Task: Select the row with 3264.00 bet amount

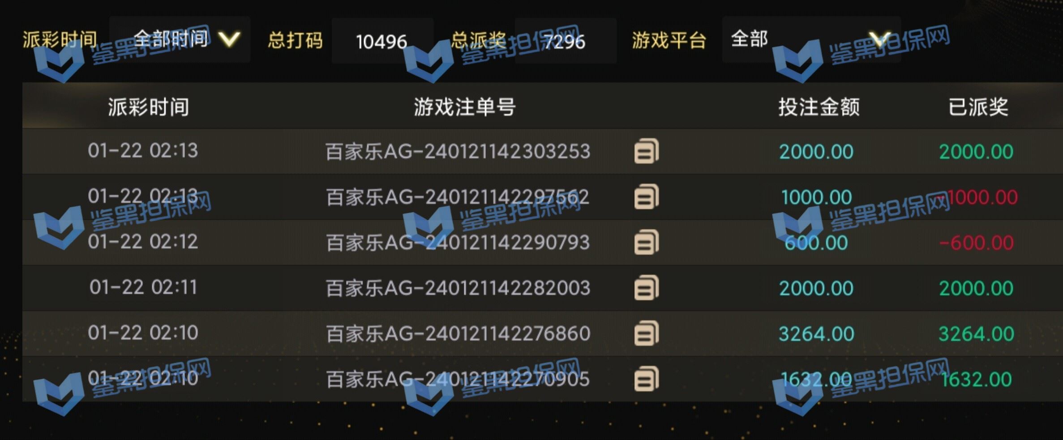Action: coord(543,333)
